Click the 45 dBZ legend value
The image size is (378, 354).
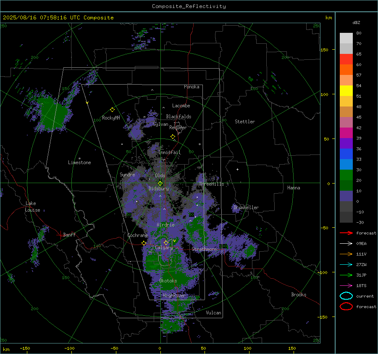(359, 117)
